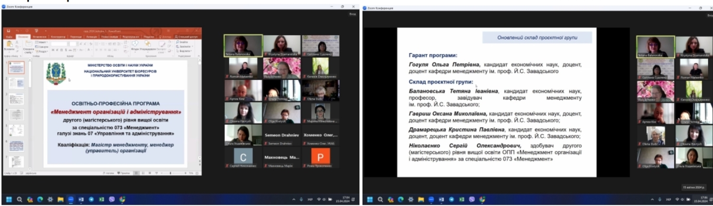The width and height of the screenshot is (713, 206).
Task: Click Tetiana Balanovska video beside project group slide
Action: 655,47
